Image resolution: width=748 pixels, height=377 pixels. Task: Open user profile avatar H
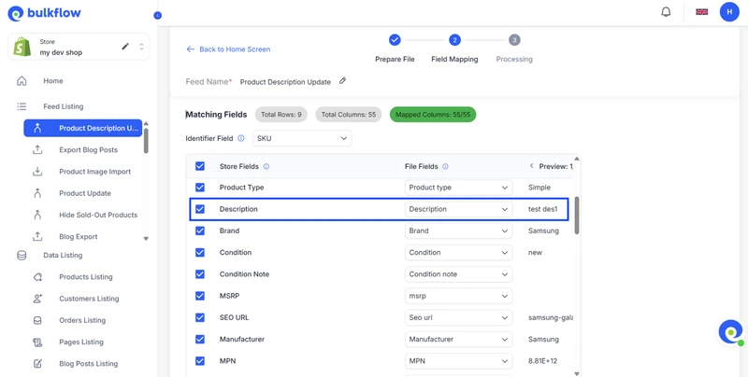(729, 12)
